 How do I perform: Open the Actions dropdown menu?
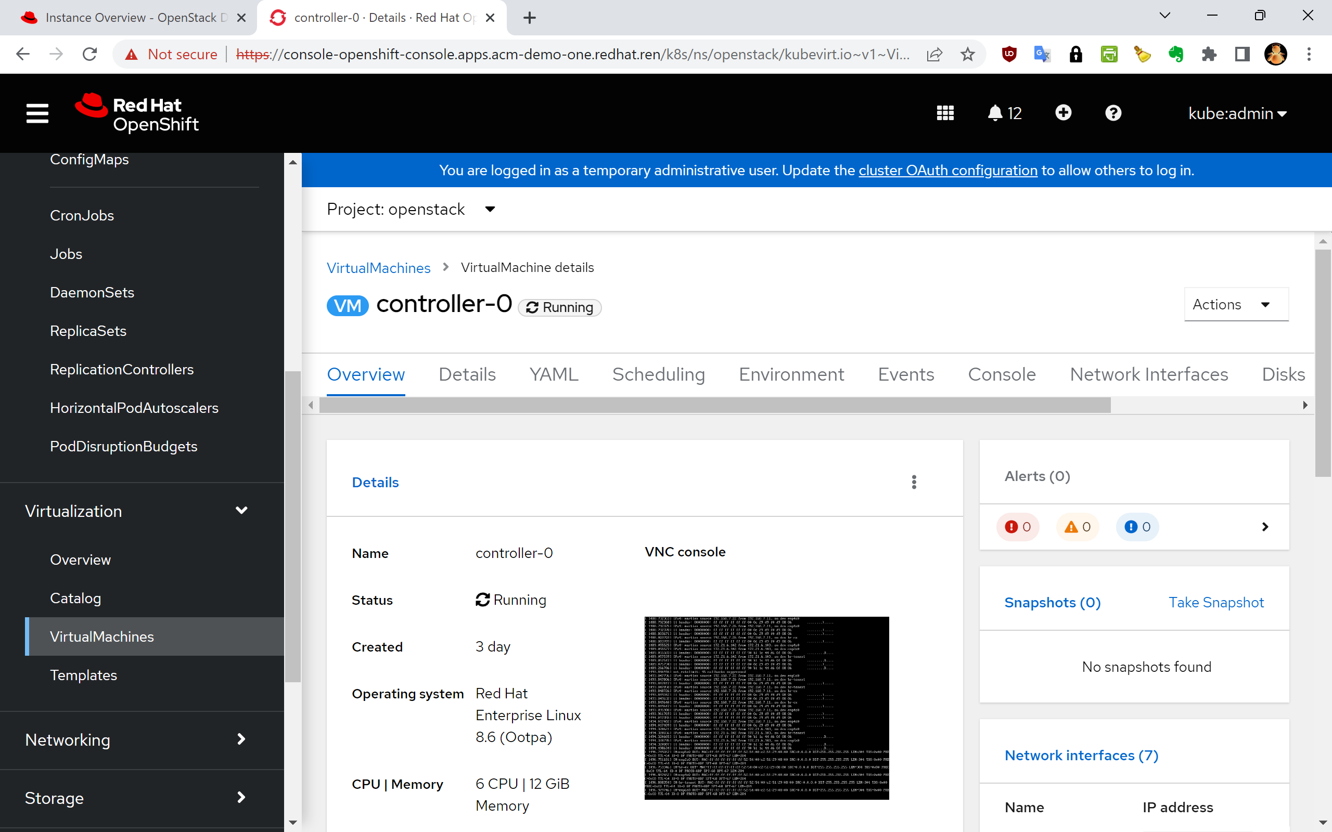click(x=1236, y=304)
